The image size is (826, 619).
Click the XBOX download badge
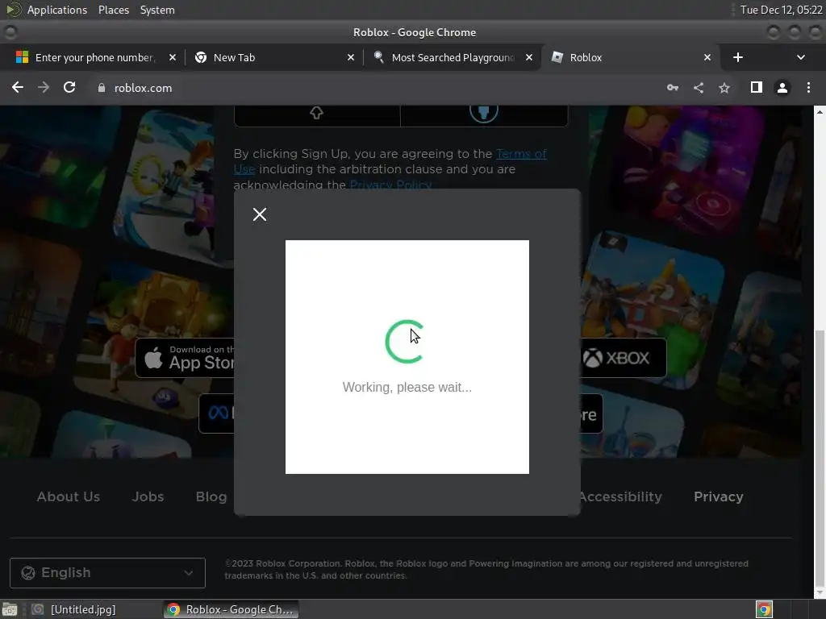(624, 358)
